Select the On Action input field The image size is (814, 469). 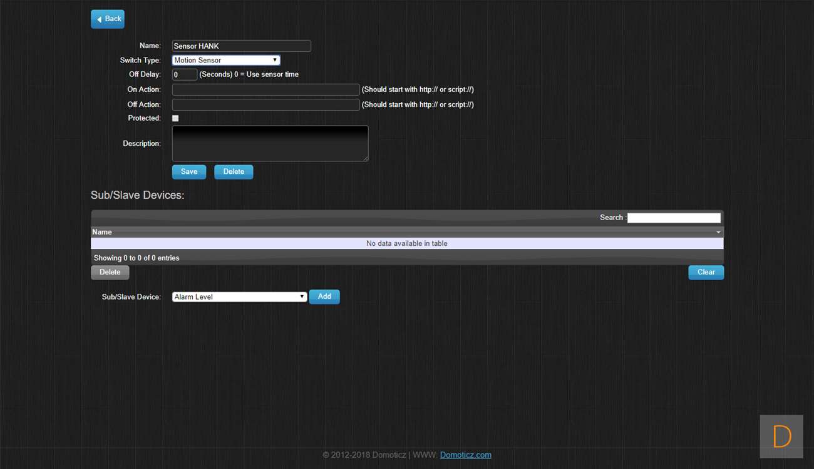click(x=265, y=89)
